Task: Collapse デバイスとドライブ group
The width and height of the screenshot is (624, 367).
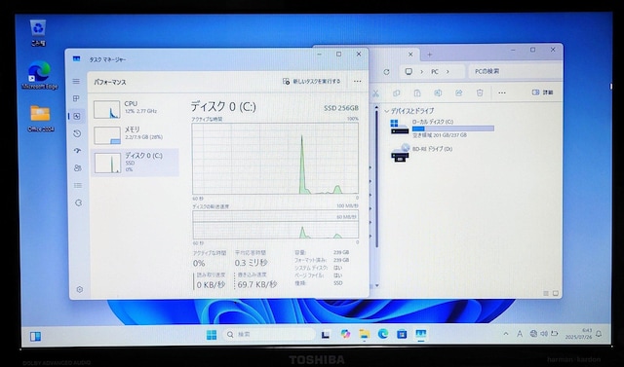Action: pyautogui.click(x=386, y=111)
